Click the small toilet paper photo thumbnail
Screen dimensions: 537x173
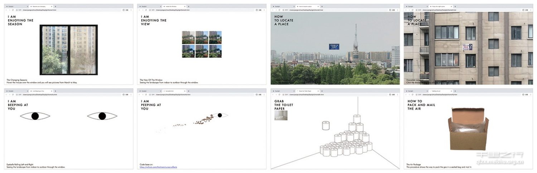tap(281, 115)
